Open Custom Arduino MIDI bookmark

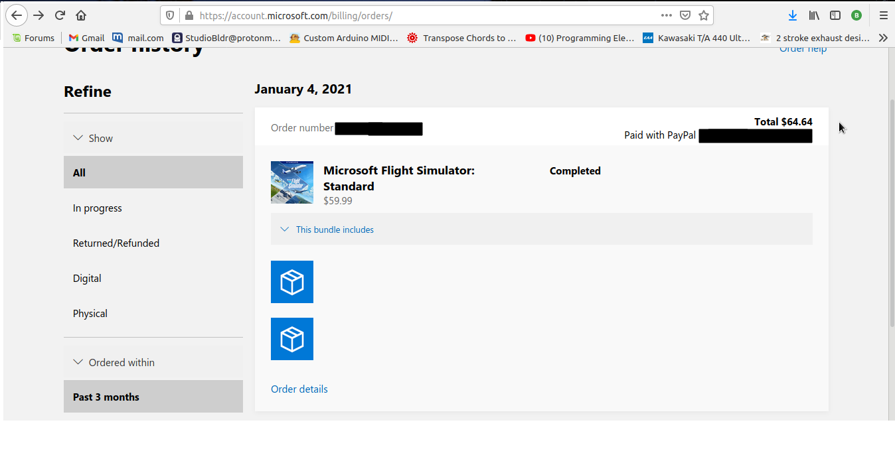pos(344,38)
